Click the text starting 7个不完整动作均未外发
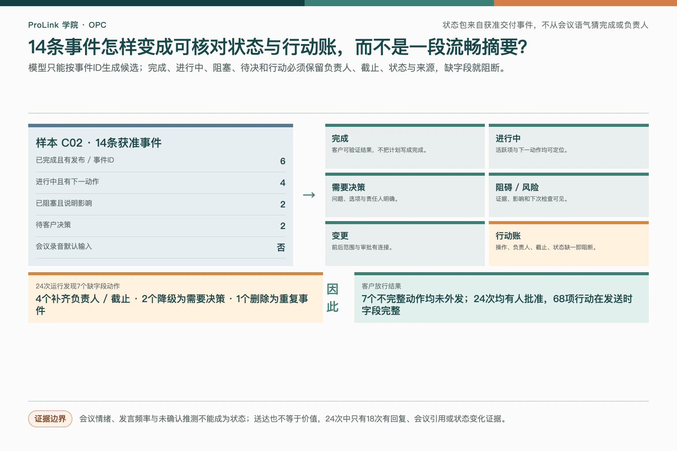This screenshot has height=451, width=677. pyautogui.click(x=497, y=305)
